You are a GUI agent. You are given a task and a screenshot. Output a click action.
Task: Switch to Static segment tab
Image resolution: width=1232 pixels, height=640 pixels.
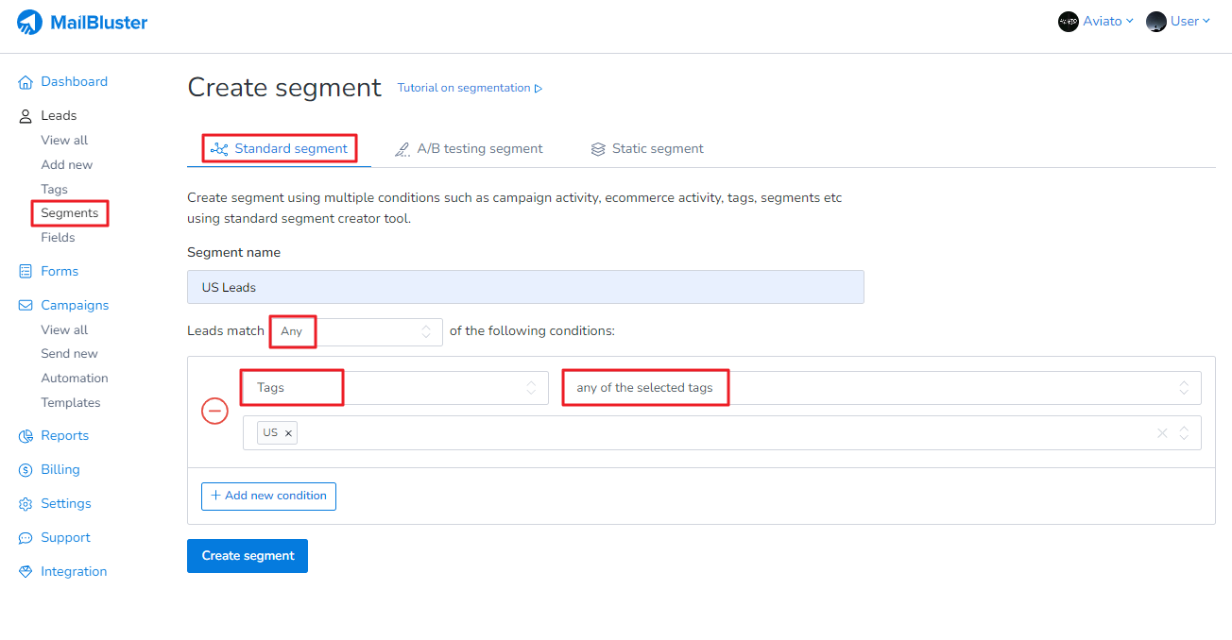coord(647,149)
